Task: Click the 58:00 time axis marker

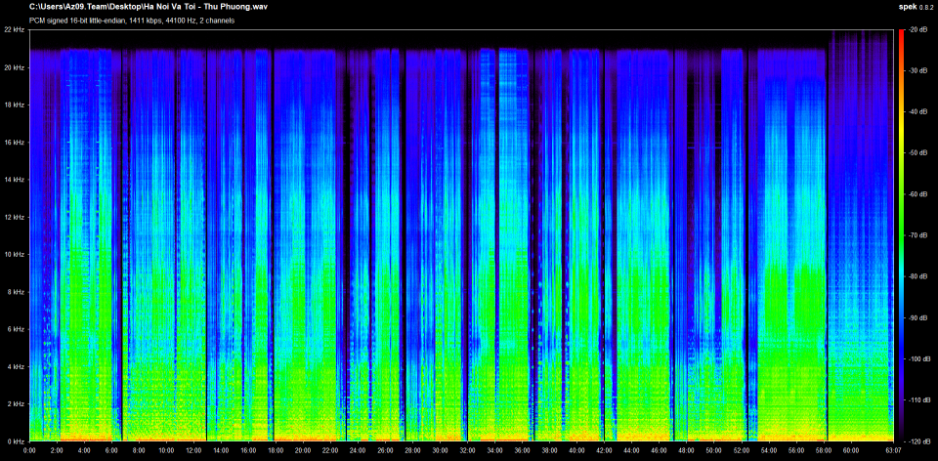Action: (x=824, y=451)
